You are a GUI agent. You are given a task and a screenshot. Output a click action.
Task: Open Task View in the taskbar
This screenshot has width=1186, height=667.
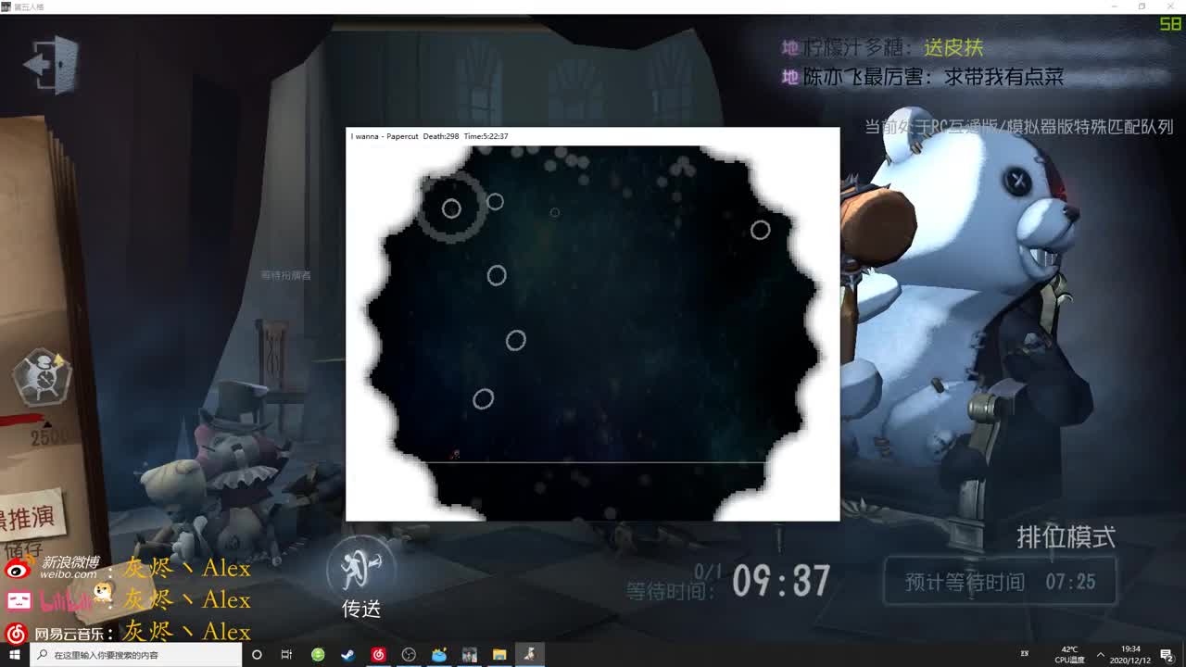tap(286, 654)
